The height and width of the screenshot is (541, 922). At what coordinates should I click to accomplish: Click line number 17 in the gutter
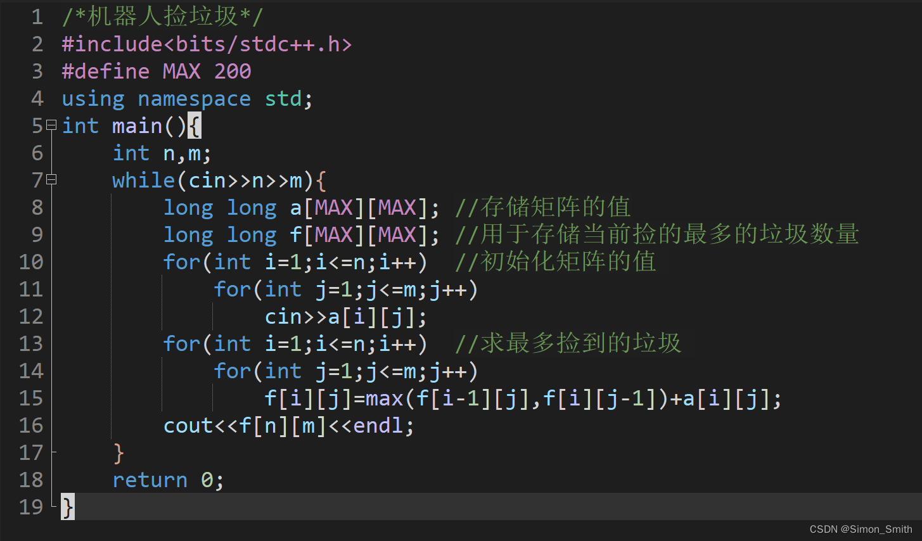point(31,453)
